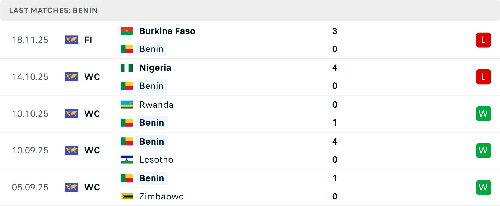The image size is (500, 206).
Task: Select the Rwanda team name
Action: pyautogui.click(x=156, y=105)
